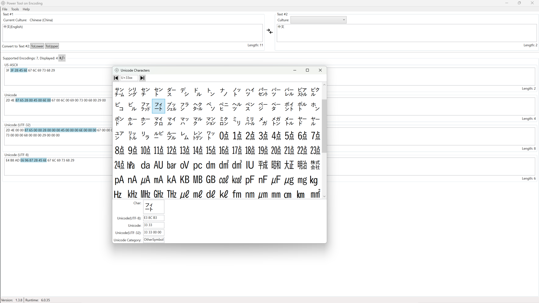Select the kcal symbol character
The height and width of the screenshot is (303, 539).
pyautogui.click(x=237, y=180)
